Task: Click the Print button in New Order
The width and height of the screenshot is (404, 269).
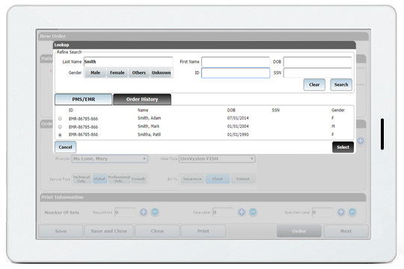Action: (203, 231)
